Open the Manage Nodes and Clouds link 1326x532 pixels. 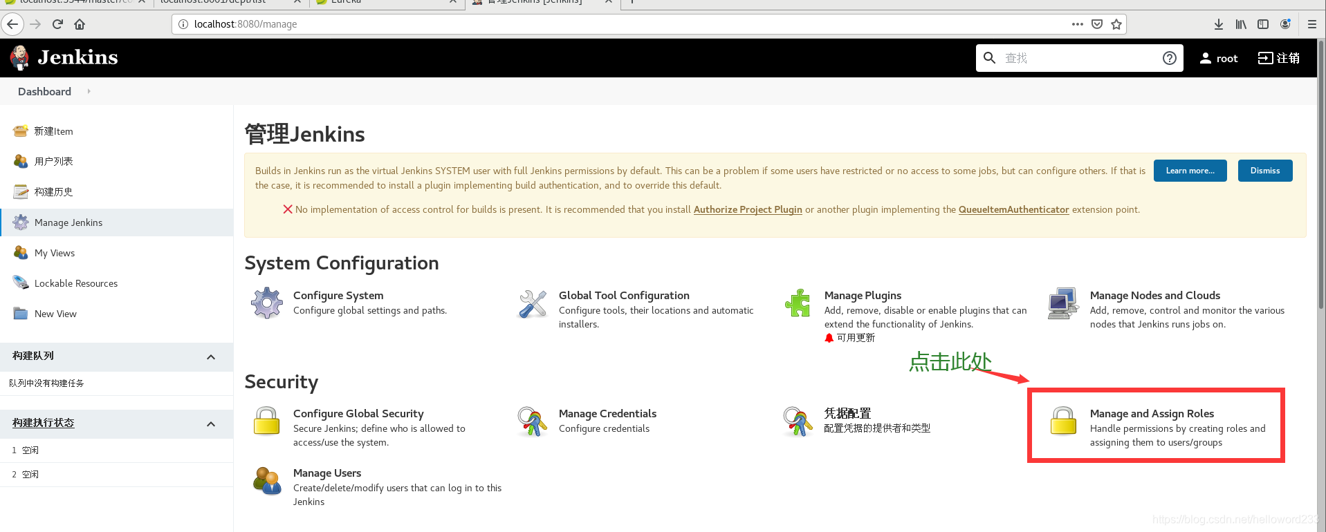tap(1155, 295)
